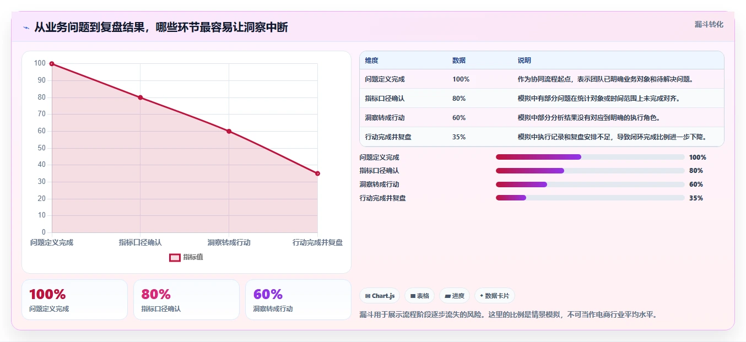The height and width of the screenshot is (342, 746).
Task: Open the 80% 指标口径确认 stat card
Action: coord(186,300)
